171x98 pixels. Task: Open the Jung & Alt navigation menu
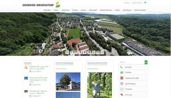coord(65,10)
